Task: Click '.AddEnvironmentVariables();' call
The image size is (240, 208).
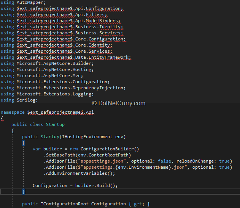Action: (79, 173)
